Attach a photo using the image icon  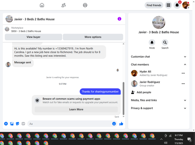pos(12,124)
